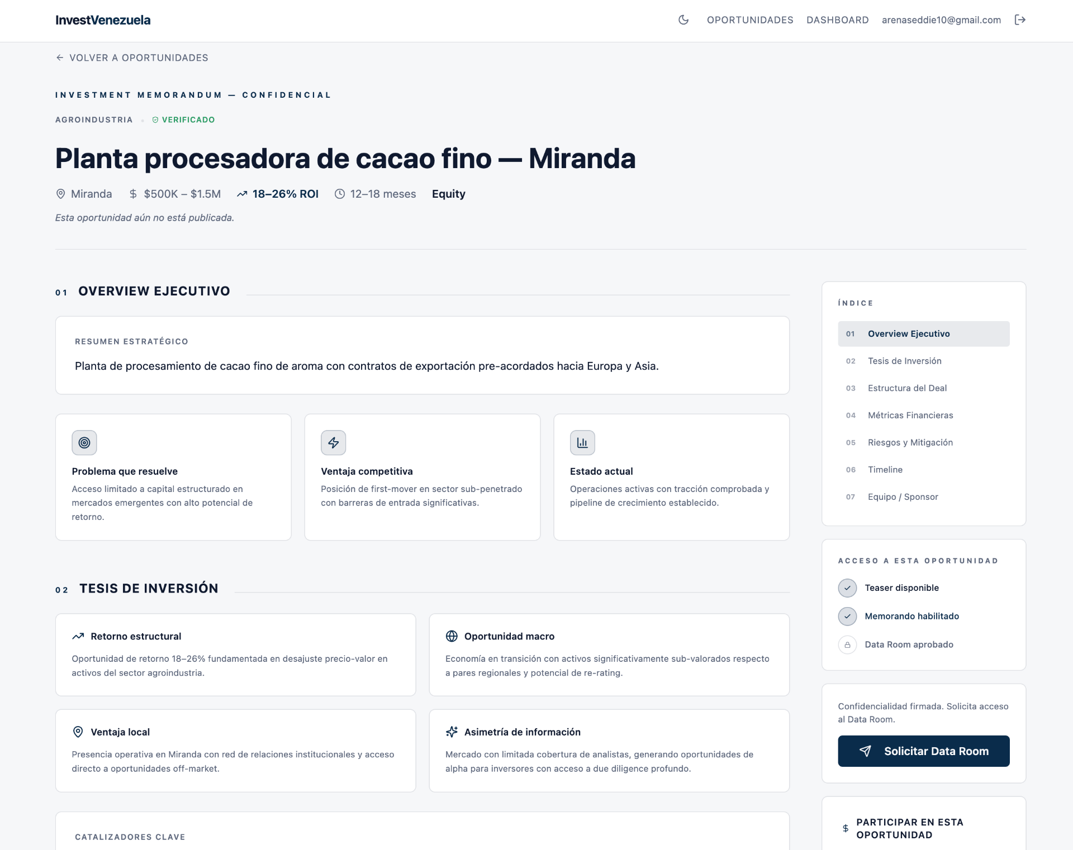
Task: Click the arenaseddie10@gmail.com account link
Action: coord(941,20)
